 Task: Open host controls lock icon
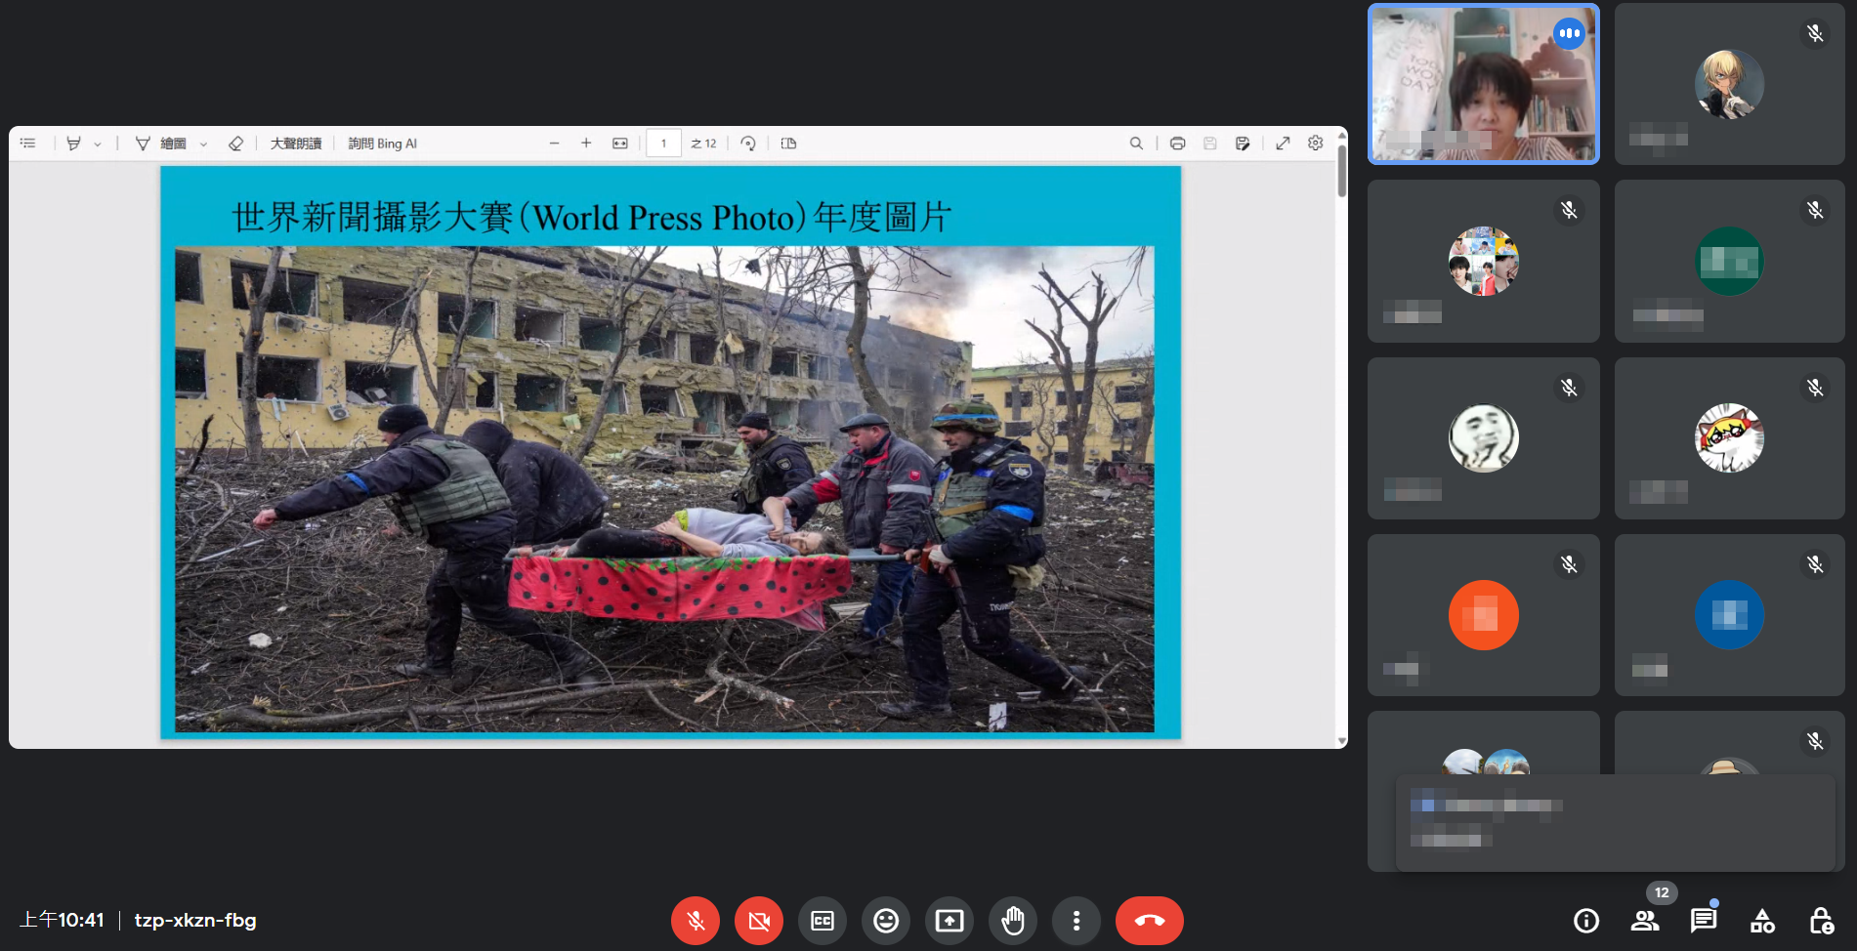1821,921
